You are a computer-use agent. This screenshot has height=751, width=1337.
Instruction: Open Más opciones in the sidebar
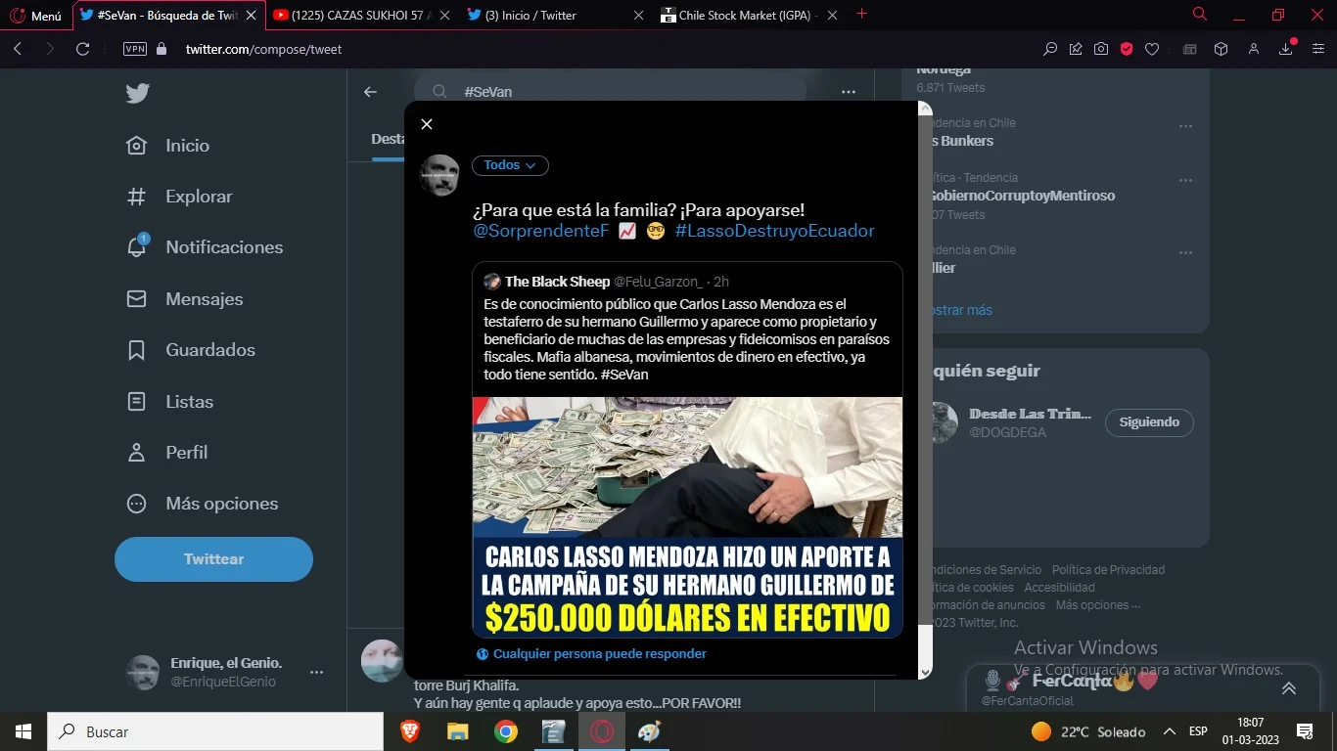tap(202, 504)
